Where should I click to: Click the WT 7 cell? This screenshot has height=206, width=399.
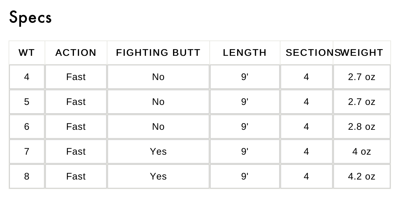[27, 151]
